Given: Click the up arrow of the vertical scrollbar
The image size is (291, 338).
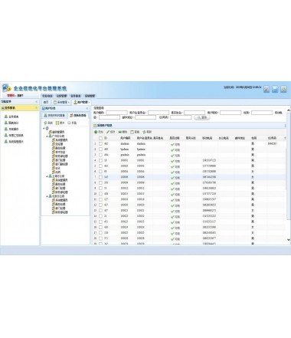Looking at the screenshot, I should click(x=289, y=110).
